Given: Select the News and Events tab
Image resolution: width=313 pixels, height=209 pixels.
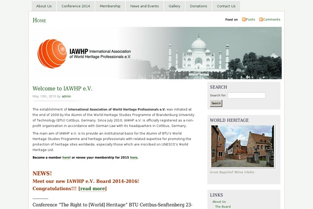Looking at the screenshot, I should pos(145,6).
